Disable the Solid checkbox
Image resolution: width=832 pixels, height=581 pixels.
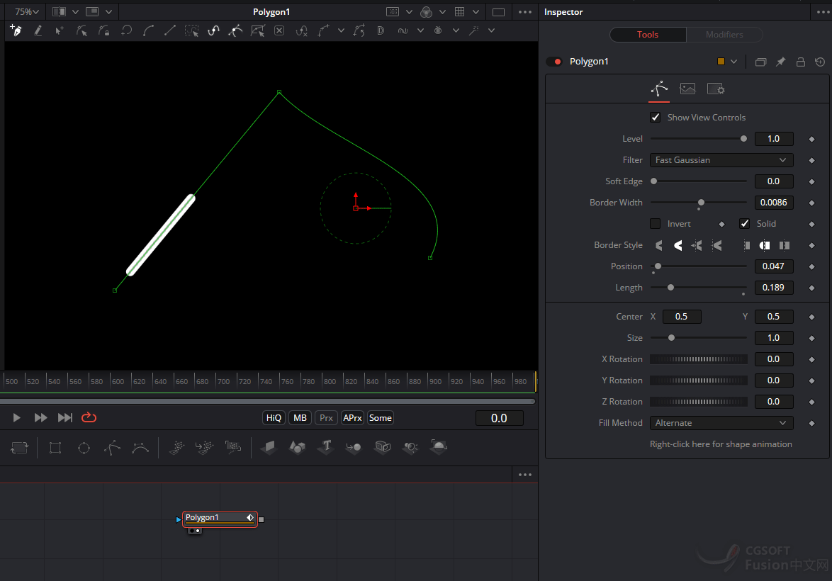[744, 224]
